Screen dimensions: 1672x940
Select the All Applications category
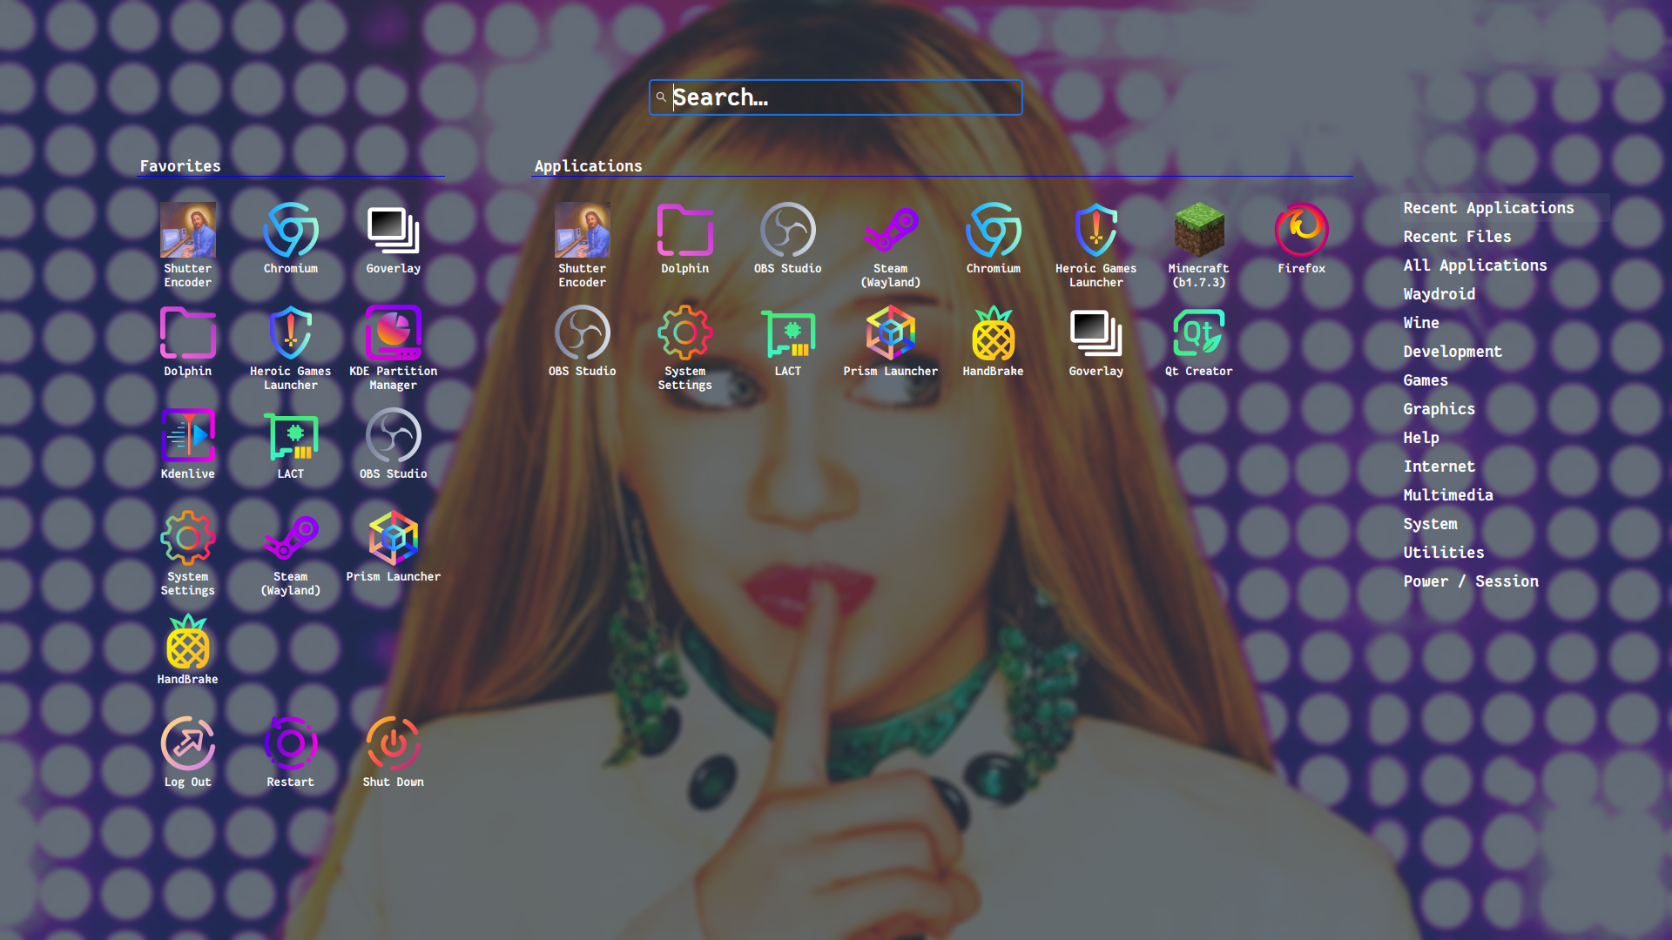coord(1474,265)
